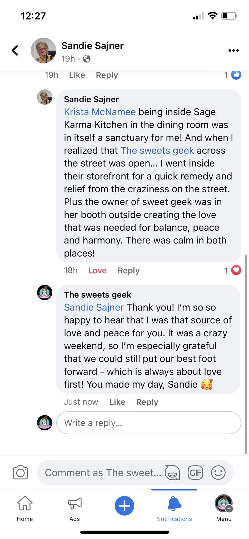Tap the back arrow icon
This screenshot has height=539, width=249.
(x=15, y=51)
